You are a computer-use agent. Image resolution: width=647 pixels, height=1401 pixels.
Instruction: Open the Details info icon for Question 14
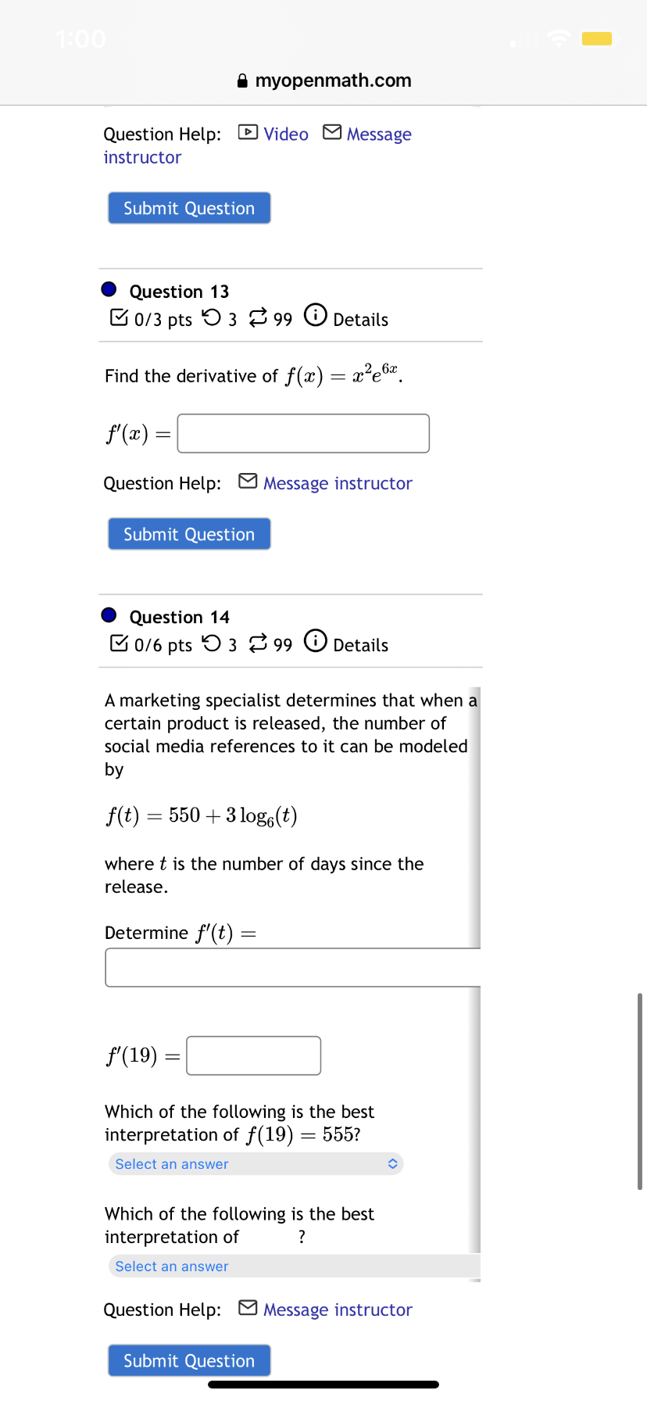click(x=315, y=641)
